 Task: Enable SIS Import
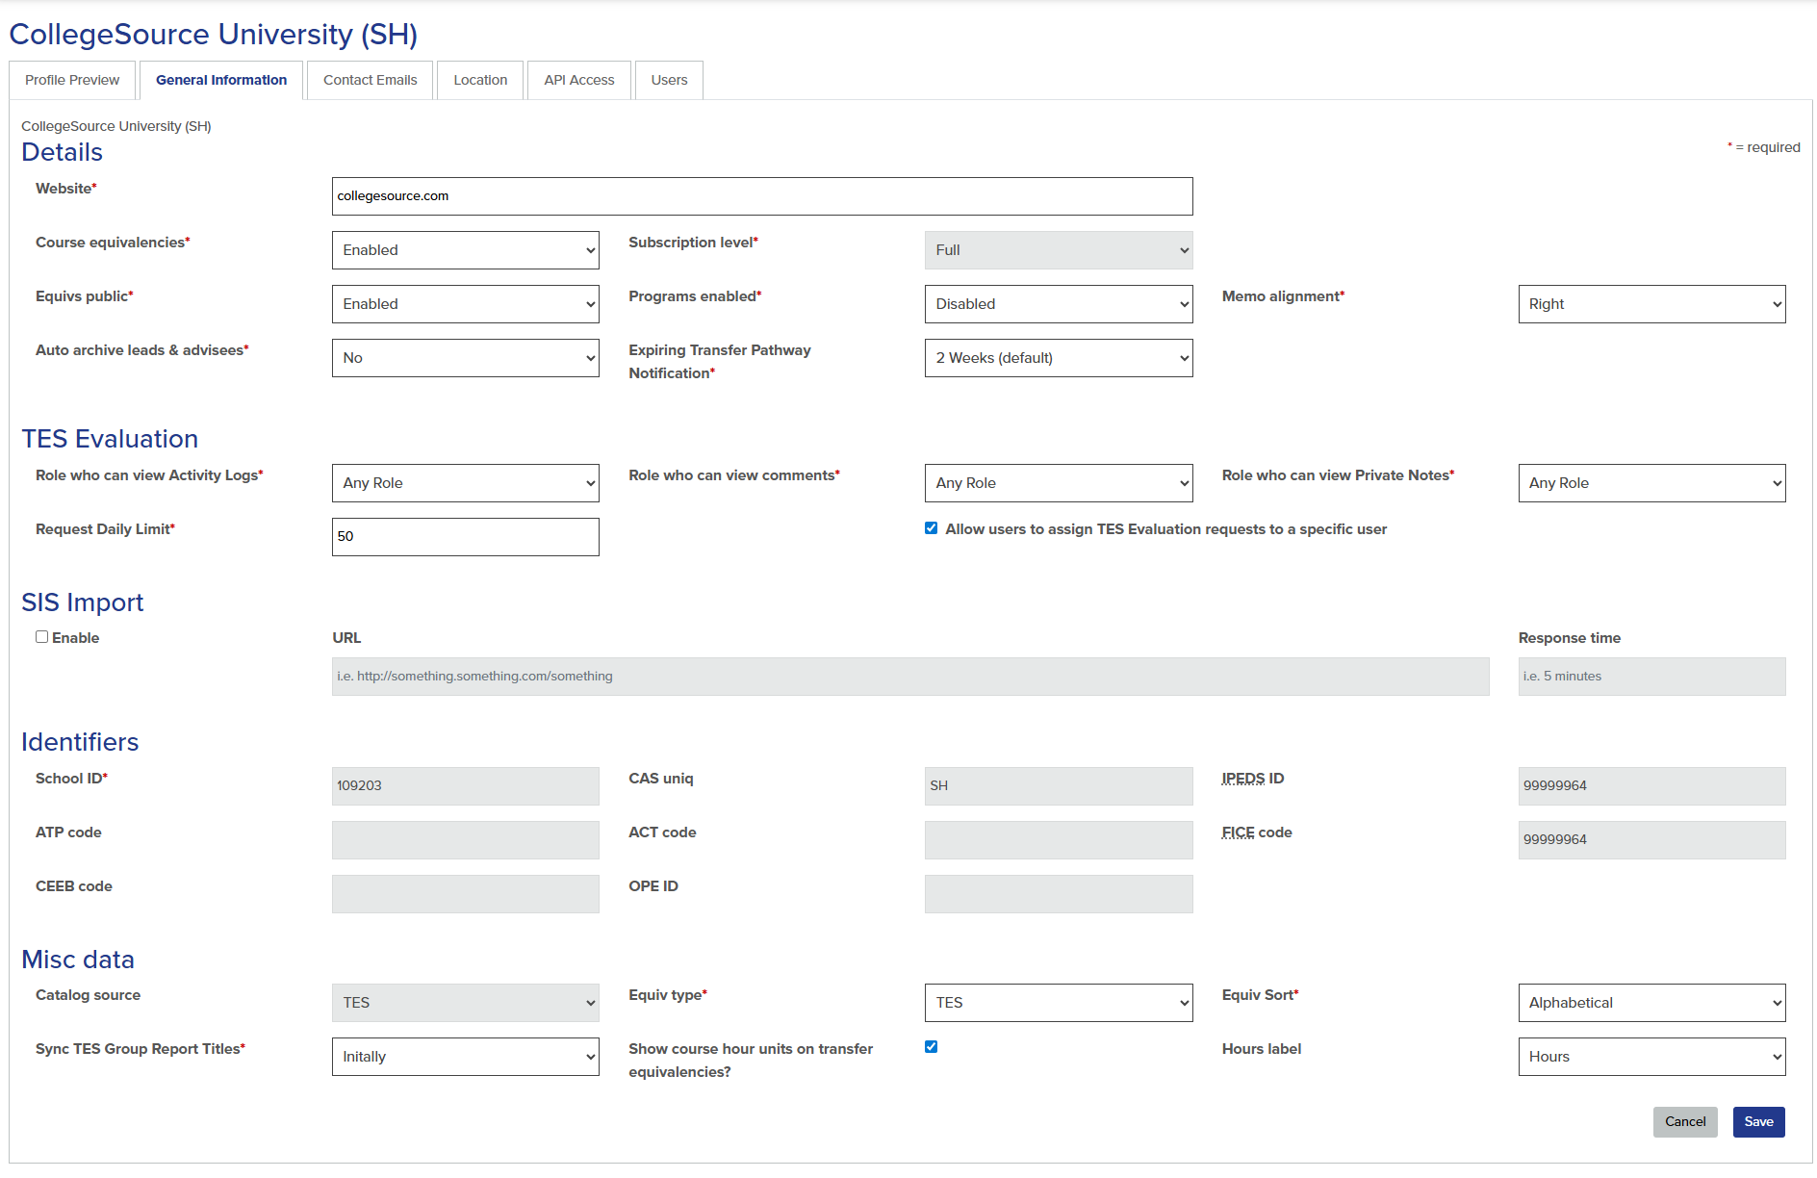point(41,636)
